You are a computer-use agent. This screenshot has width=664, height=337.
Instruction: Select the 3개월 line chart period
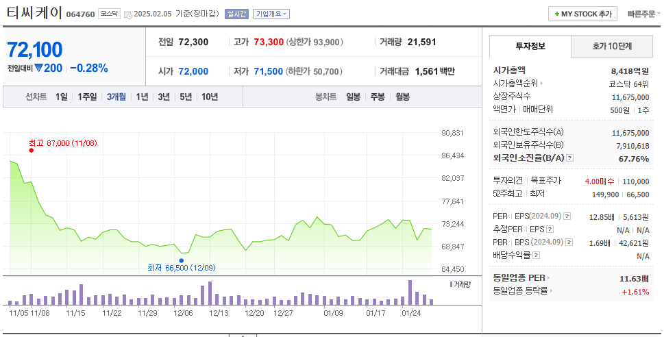pos(116,97)
